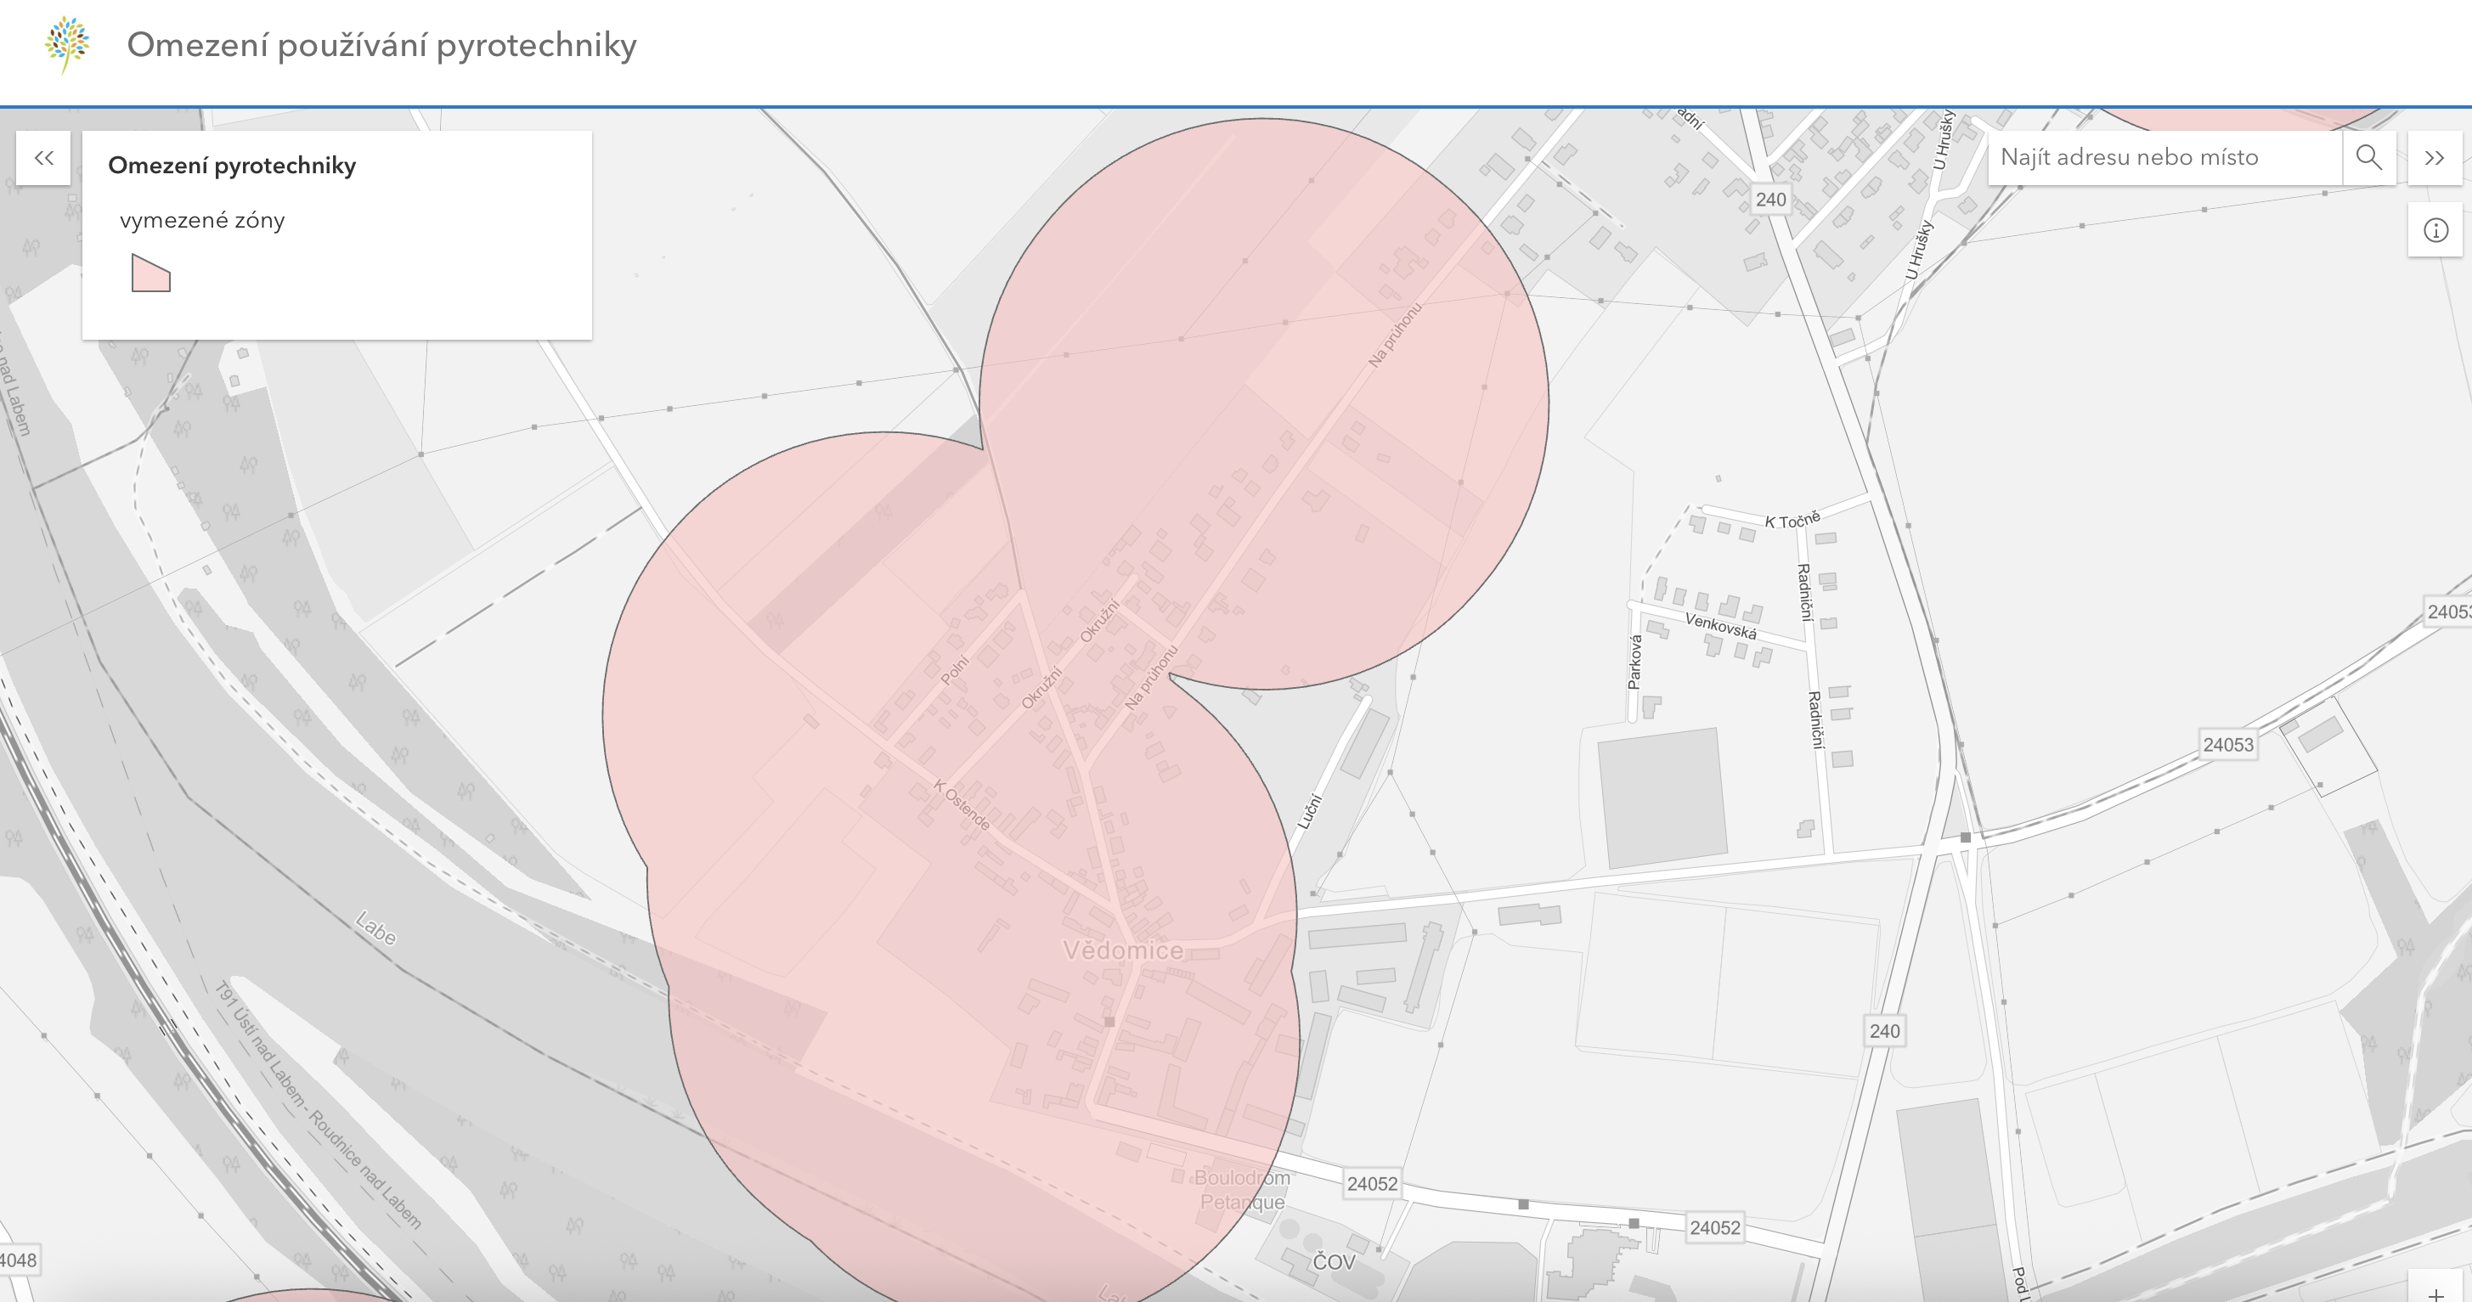The width and height of the screenshot is (2472, 1302).
Task: Click the 'ČOV' label on the map
Action: 1334,1260
